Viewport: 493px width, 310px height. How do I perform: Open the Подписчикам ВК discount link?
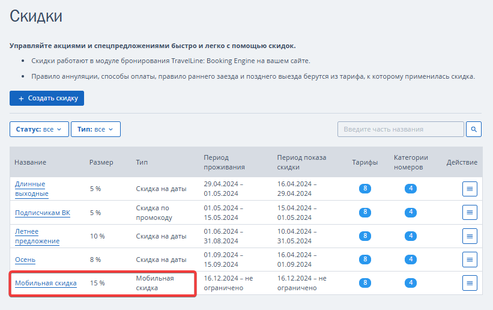43,213
